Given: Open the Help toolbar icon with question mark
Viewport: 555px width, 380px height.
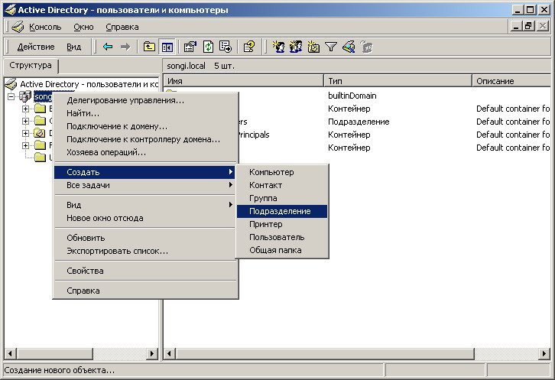Looking at the screenshot, I should pyautogui.click(x=249, y=47).
